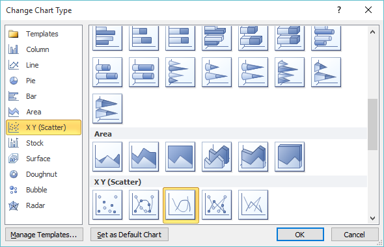Click the chart gallery scrollbar up arrow
This screenshot has height=247, width=384.
pyautogui.click(x=372, y=32)
